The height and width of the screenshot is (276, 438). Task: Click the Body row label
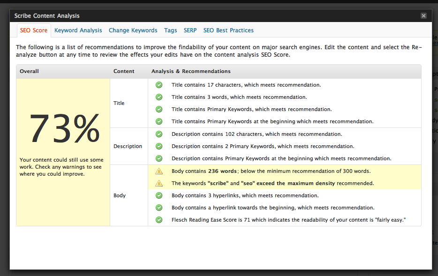(119, 195)
